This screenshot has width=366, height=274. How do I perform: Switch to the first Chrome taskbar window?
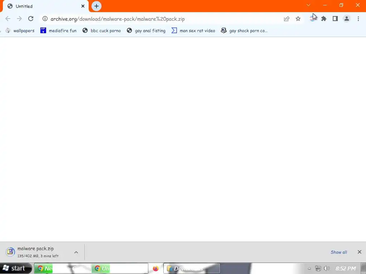click(x=63, y=268)
